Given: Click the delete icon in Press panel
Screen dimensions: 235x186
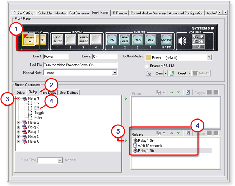Looking at the screenshot, I should click(188, 92).
